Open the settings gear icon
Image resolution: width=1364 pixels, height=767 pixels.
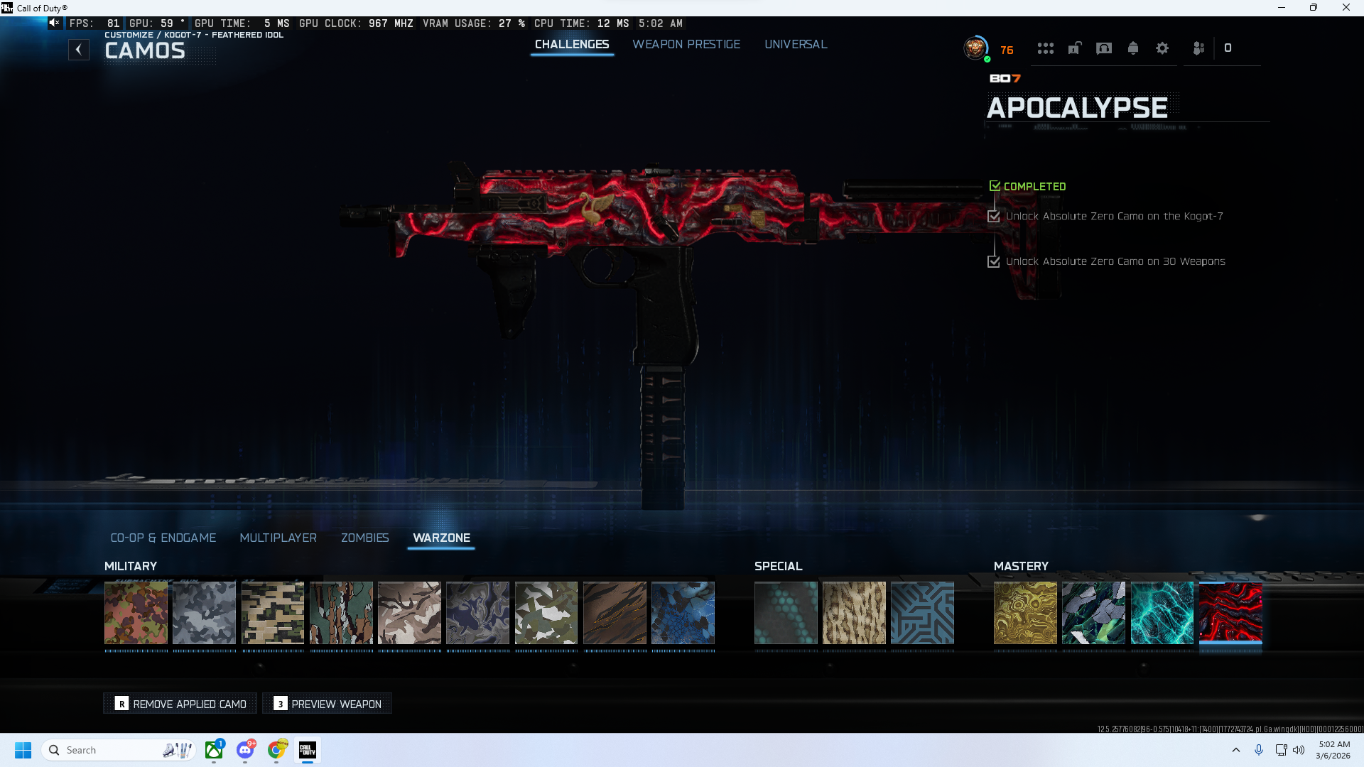[x=1162, y=48]
